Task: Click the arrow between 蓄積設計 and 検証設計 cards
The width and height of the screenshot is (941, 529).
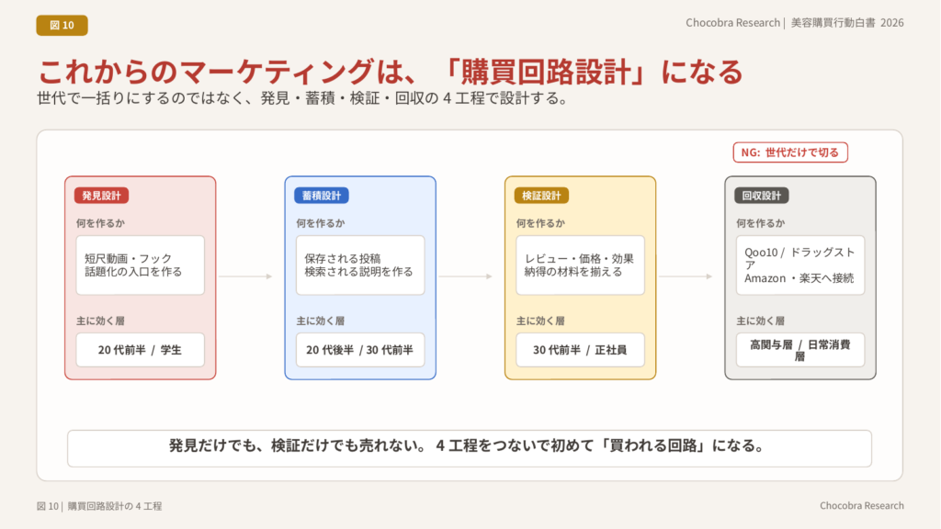Action: pyautogui.click(x=466, y=276)
